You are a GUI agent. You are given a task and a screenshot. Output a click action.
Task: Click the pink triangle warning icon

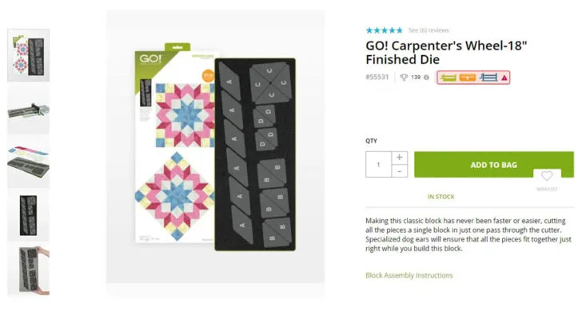[x=504, y=78]
